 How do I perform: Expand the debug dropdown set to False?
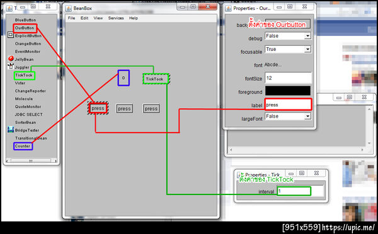pyautogui.click(x=307, y=36)
